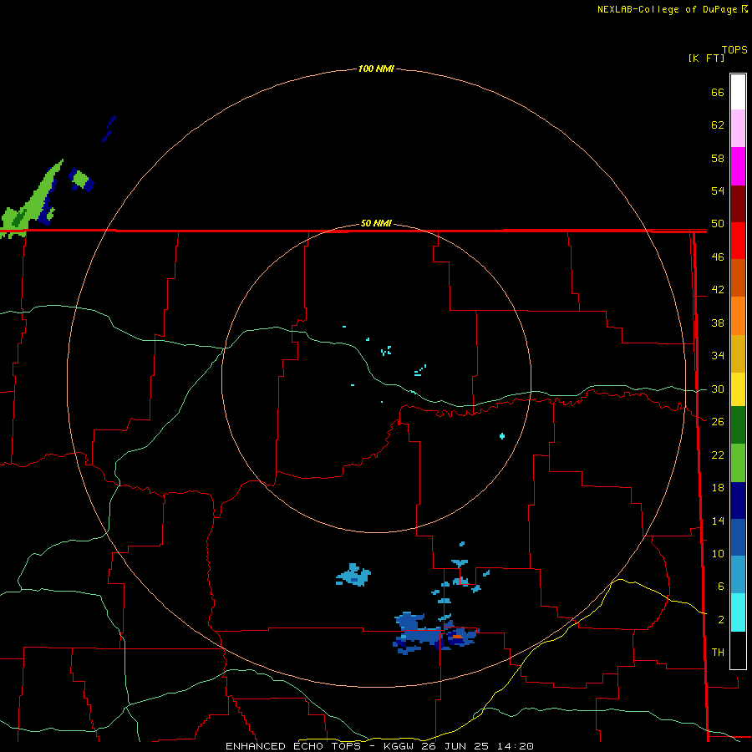
Task: Click the "TOPS" legend title
Action: (x=734, y=49)
